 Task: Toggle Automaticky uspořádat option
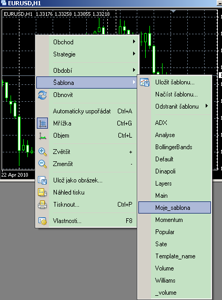(86, 111)
